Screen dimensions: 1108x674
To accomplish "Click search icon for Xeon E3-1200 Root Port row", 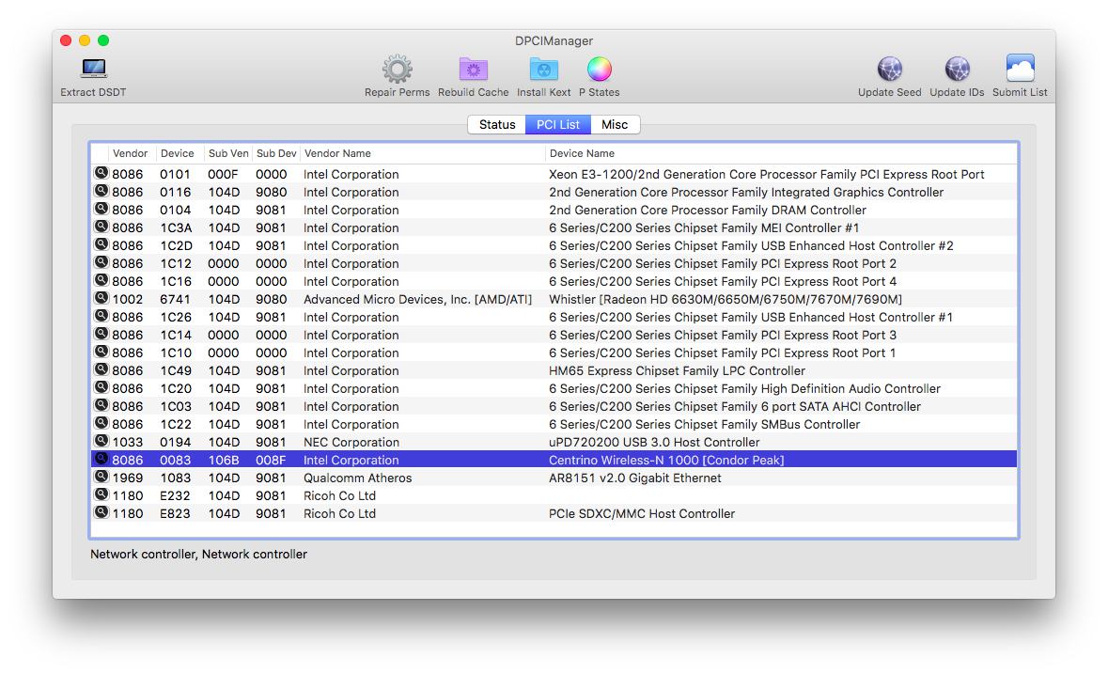I will 101,172.
